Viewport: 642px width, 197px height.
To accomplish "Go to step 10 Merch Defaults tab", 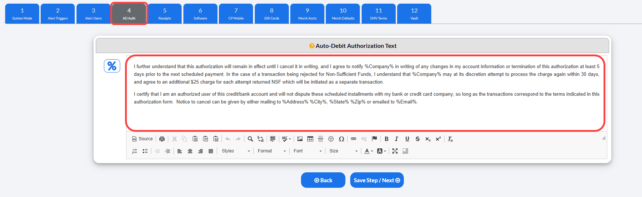I will [x=343, y=14].
